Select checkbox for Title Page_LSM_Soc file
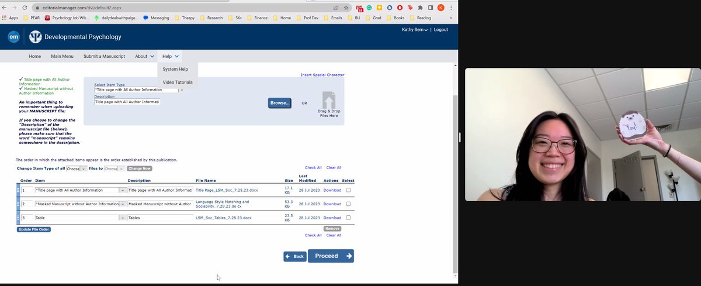The height and width of the screenshot is (286, 701). click(349, 190)
